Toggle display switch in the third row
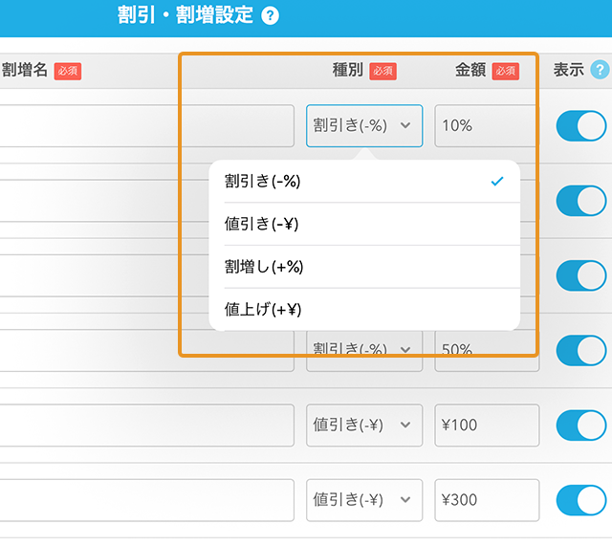The width and height of the screenshot is (612, 546). [x=581, y=275]
